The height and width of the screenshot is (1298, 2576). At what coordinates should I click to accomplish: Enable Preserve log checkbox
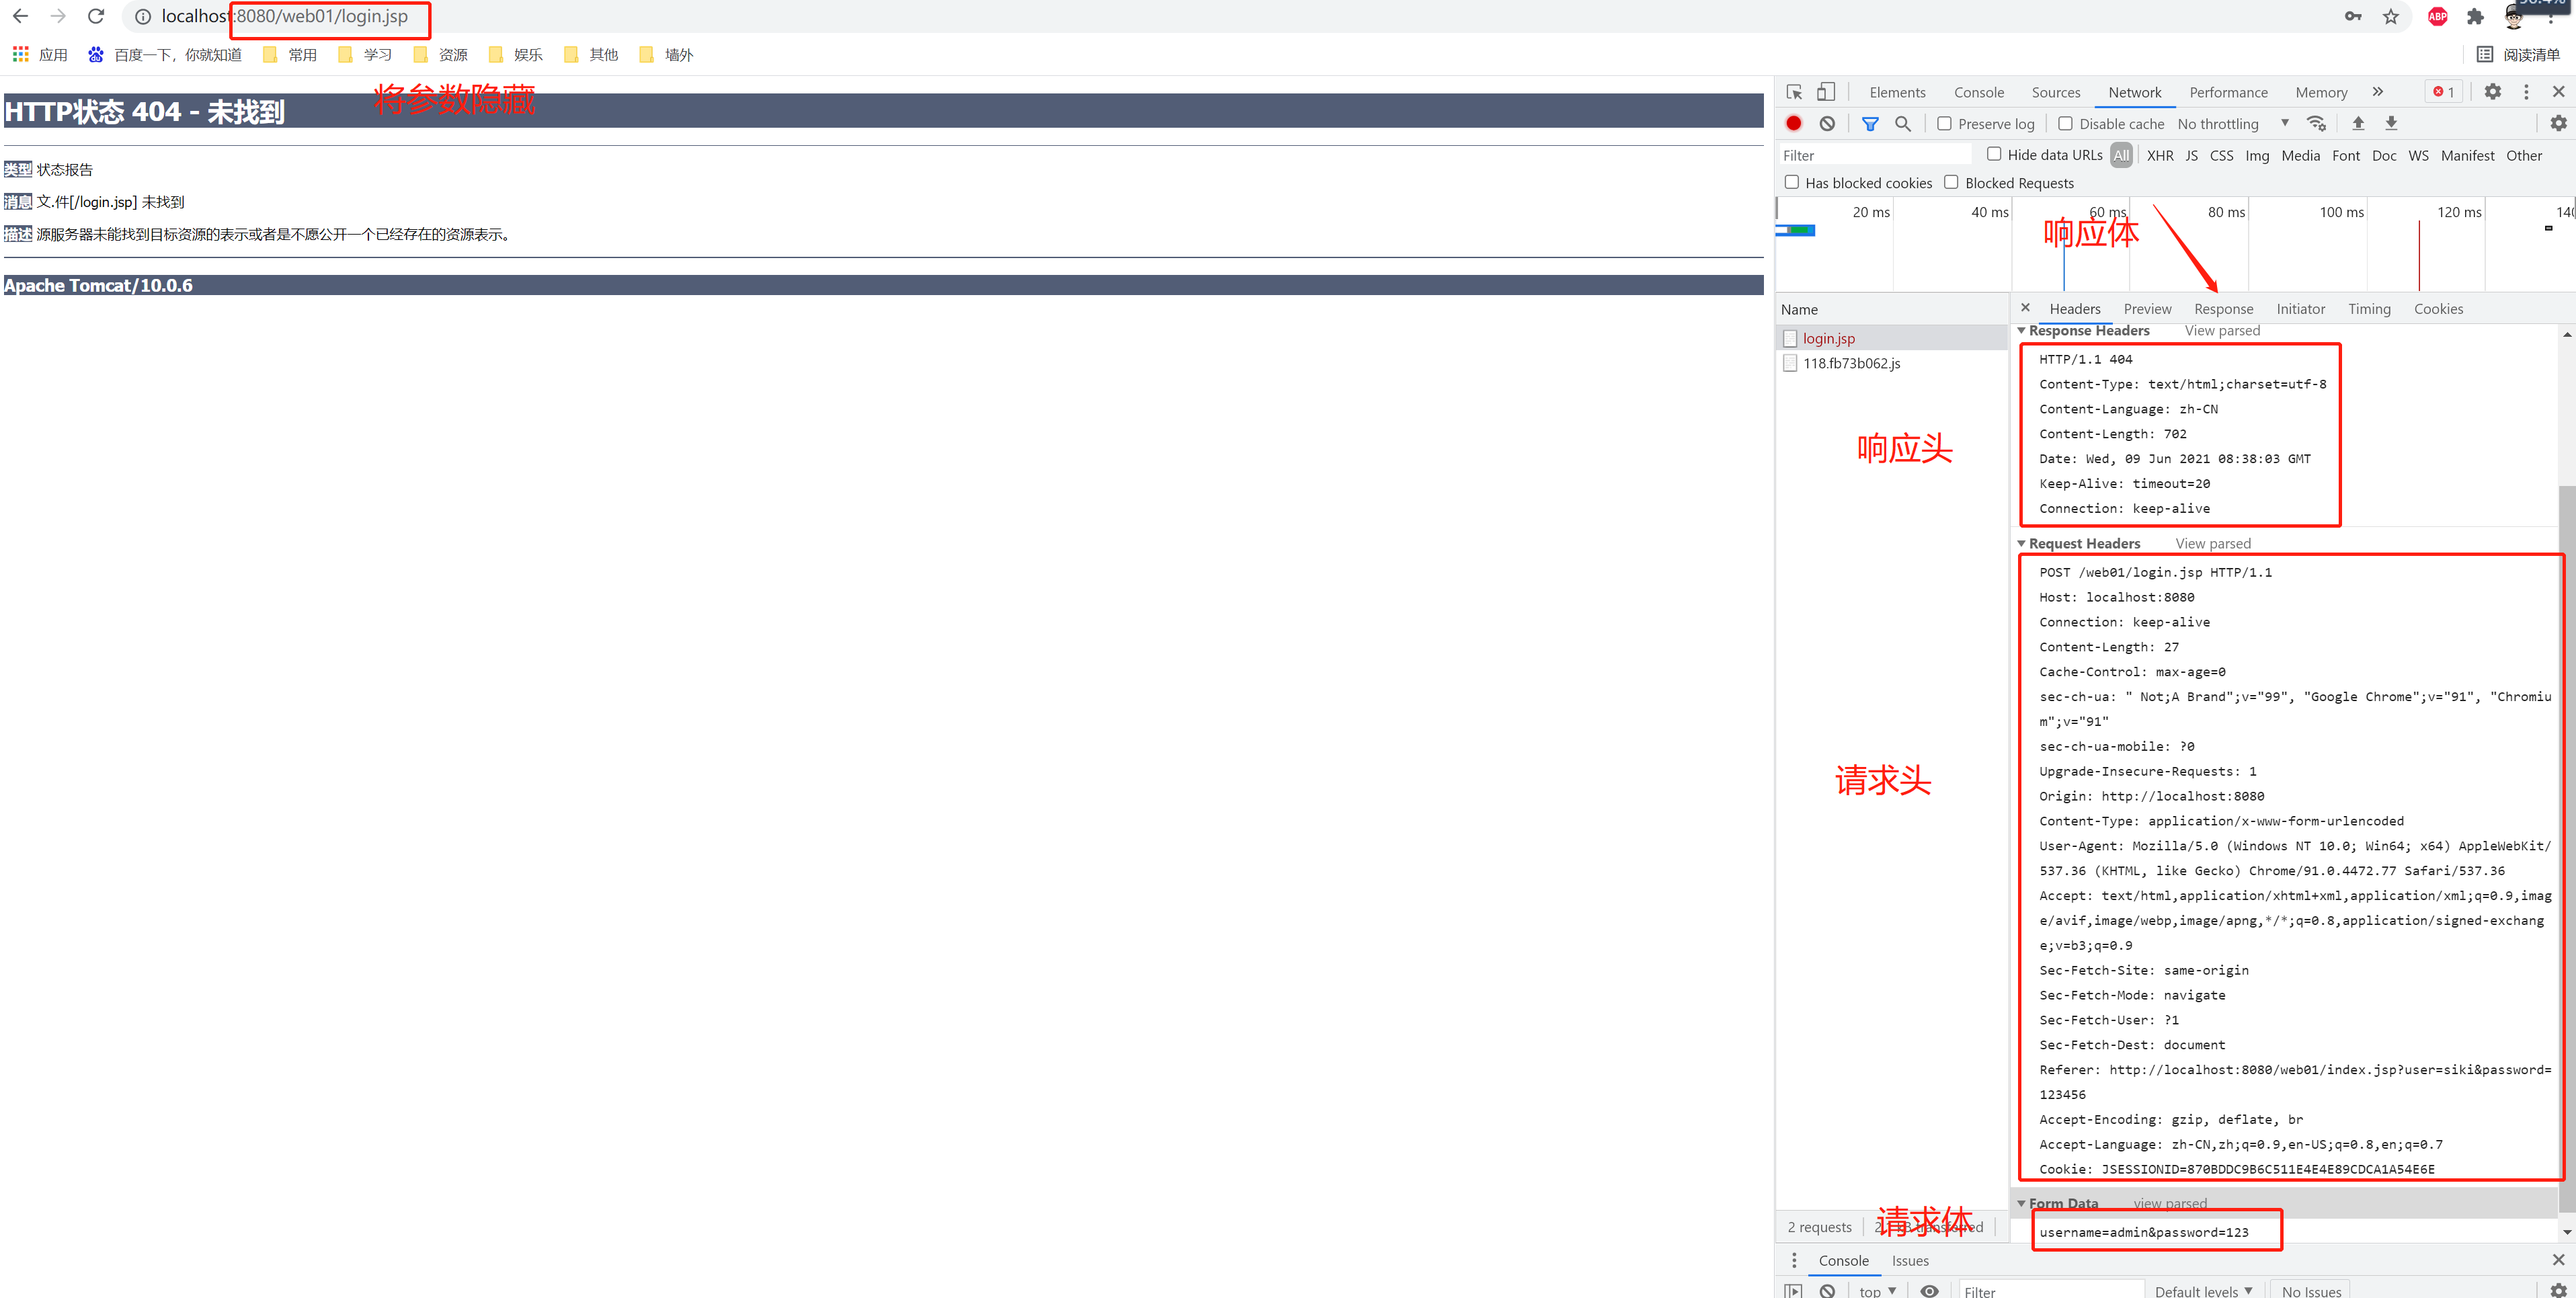1944,123
